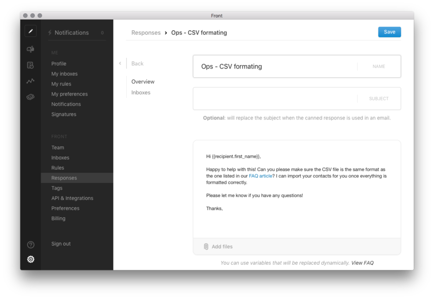Image resolution: width=434 pixels, height=299 pixels.
Task: Select the Overview tab
Action: [x=143, y=82]
